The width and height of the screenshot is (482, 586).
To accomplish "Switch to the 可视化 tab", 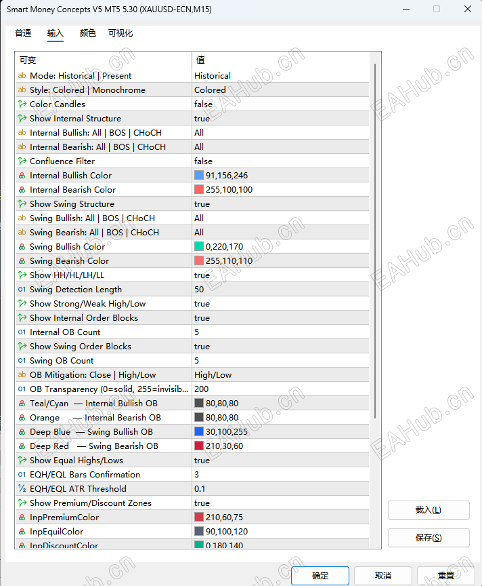I will click(x=120, y=33).
